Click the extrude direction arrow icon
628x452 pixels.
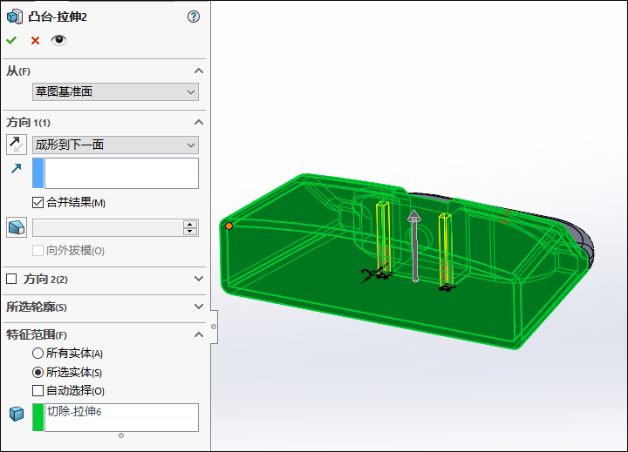tap(16, 168)
